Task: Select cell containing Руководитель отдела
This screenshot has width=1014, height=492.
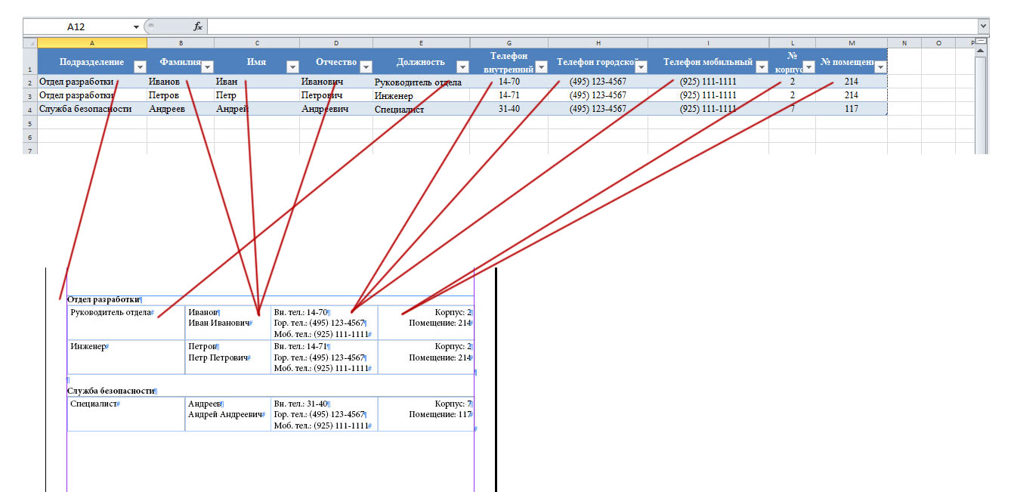Action: click(x=421, y=82)
